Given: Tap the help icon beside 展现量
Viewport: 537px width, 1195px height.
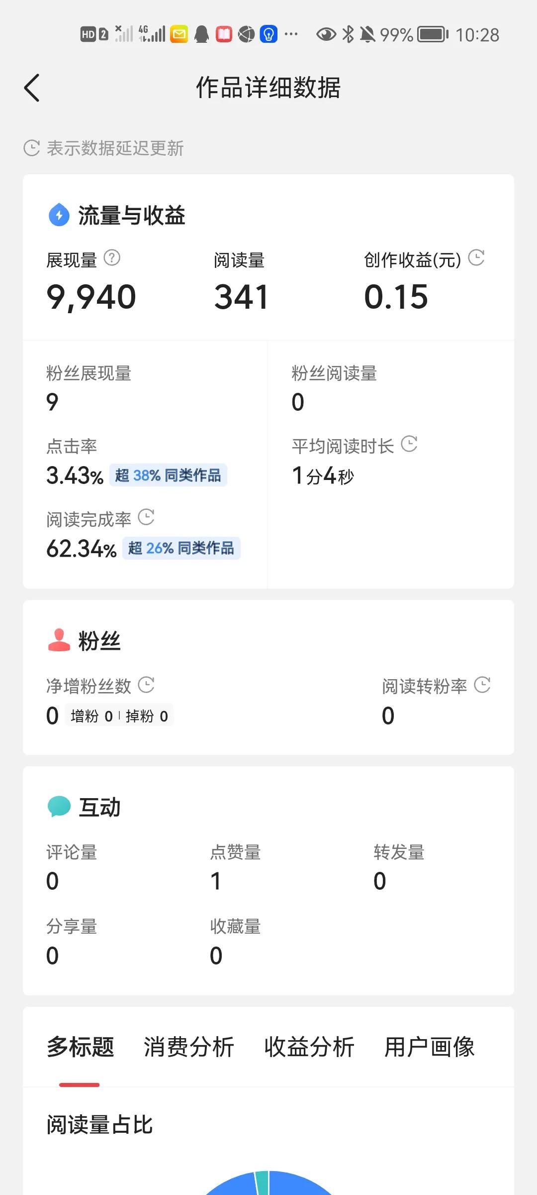Looking at the screenshot, I should 112,258.
